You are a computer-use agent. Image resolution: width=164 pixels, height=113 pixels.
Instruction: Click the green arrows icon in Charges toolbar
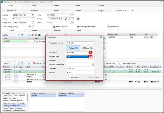coord(22,63)
